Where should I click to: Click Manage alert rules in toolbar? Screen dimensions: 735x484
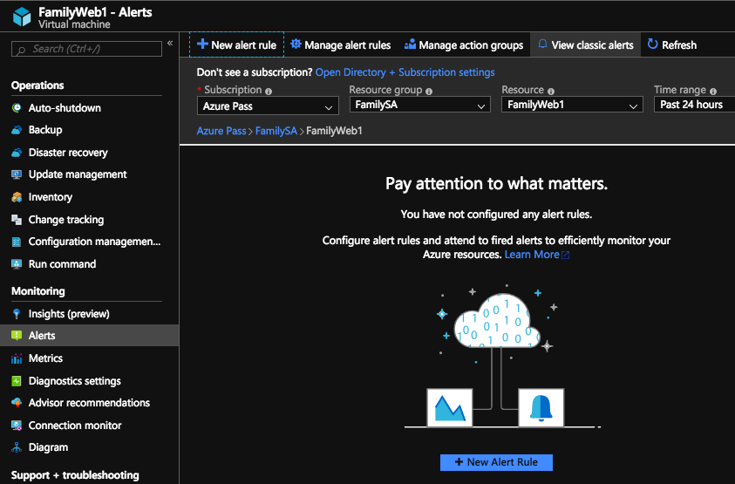[x=341, y=44]
